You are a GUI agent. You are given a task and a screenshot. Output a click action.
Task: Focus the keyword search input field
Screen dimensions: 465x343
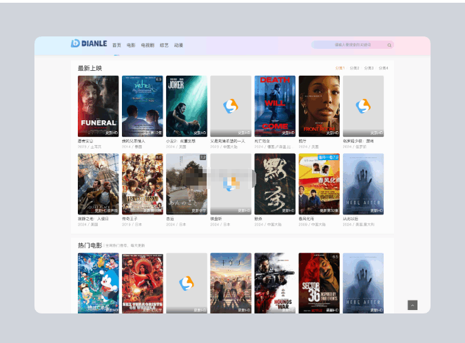pos(352,45)
